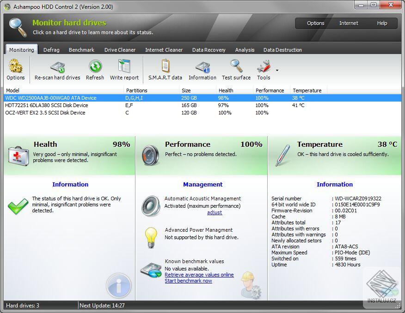The height and width of the screenshot is (313, 405).
Task: Start the Test surface tool
Action: point(236,66)
